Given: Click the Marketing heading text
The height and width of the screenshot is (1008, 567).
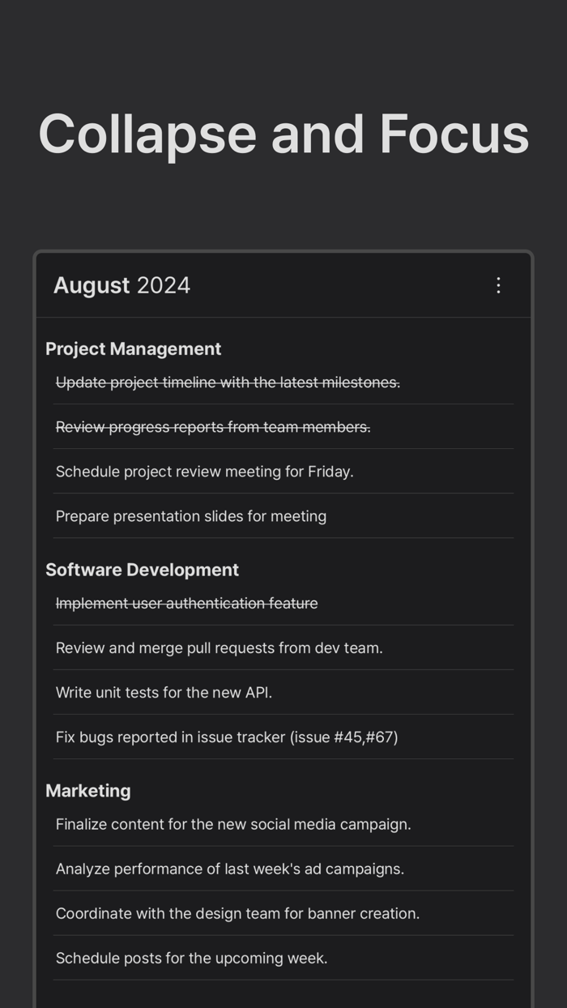Looking at the screenshot, I should [x=88, y=790].
